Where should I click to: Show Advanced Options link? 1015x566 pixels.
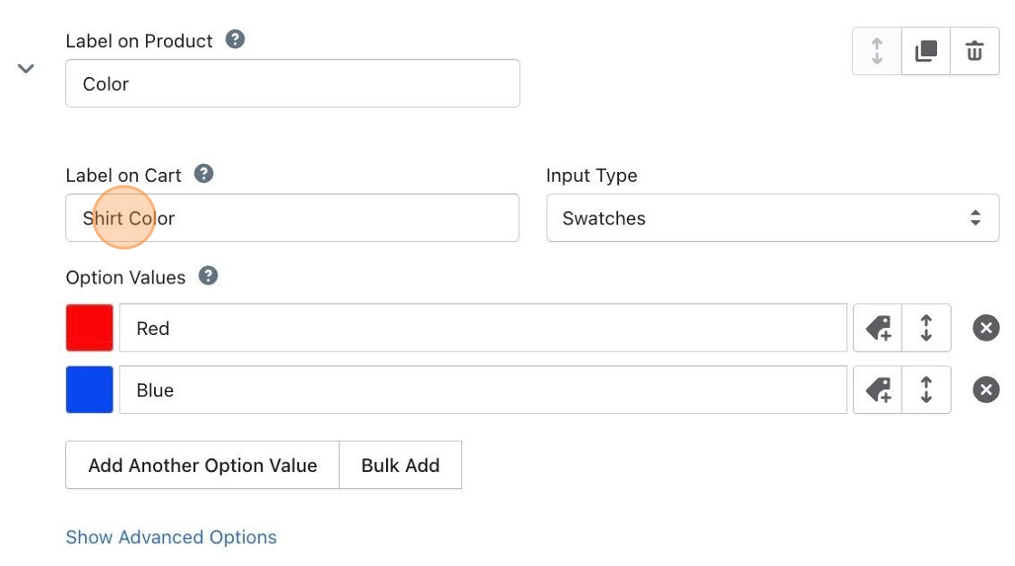(x=171, y=537)
